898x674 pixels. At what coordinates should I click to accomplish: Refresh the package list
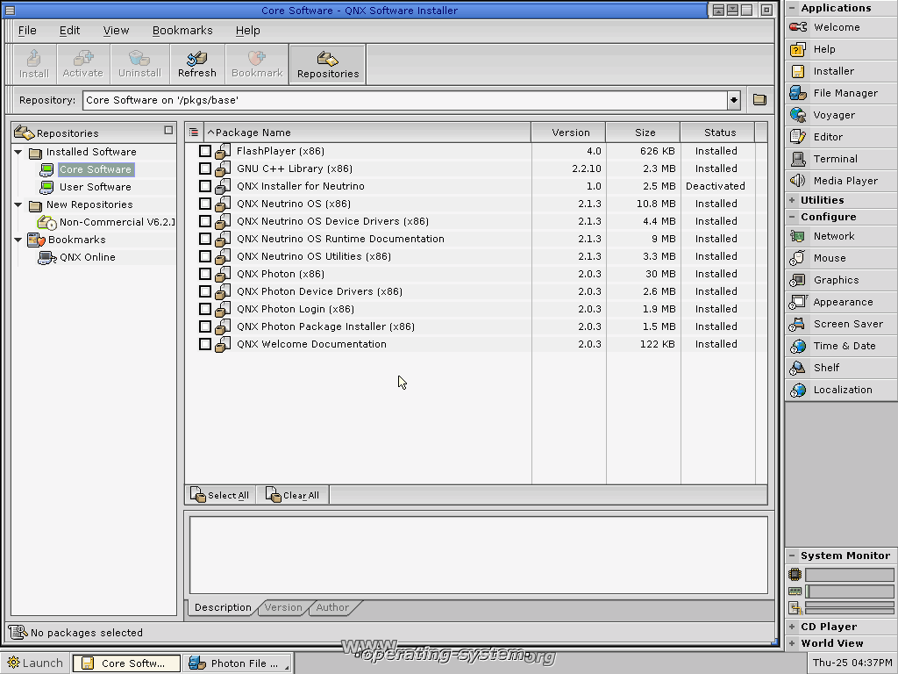197,63
